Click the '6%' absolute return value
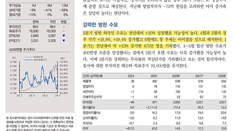Viewport: 233px width, 131px height. pyautogui.click(x=66, y=15)
